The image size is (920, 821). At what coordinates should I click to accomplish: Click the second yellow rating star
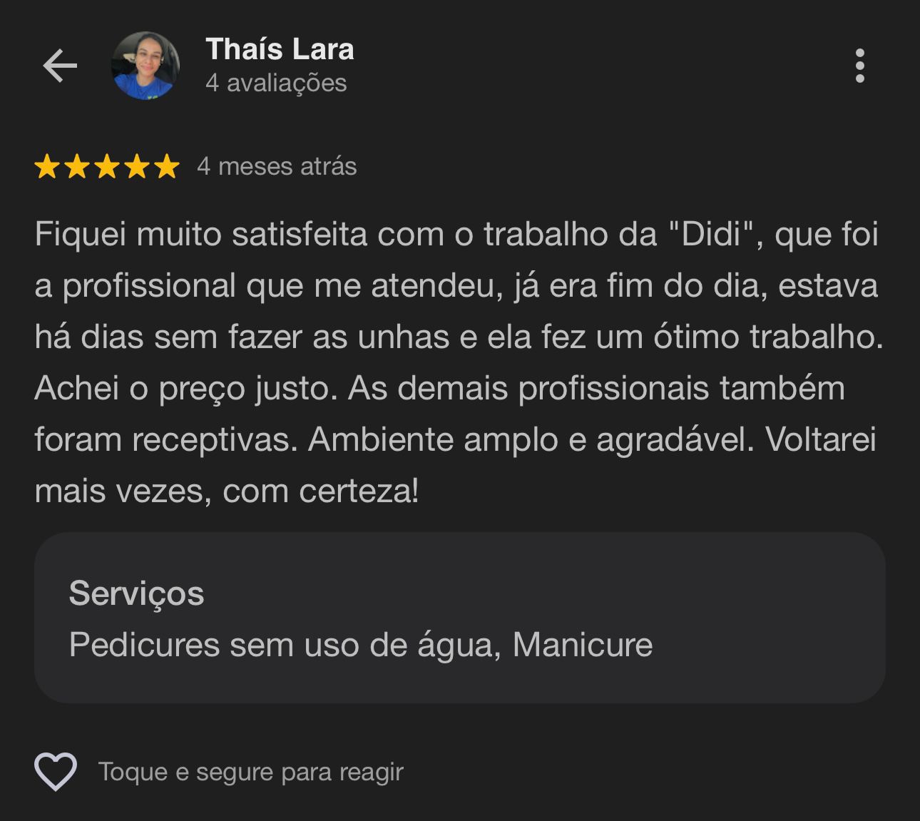pos(77,166)
